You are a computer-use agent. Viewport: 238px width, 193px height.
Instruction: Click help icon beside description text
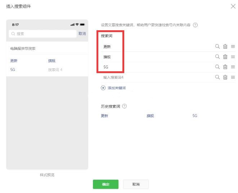click(196, 25)
